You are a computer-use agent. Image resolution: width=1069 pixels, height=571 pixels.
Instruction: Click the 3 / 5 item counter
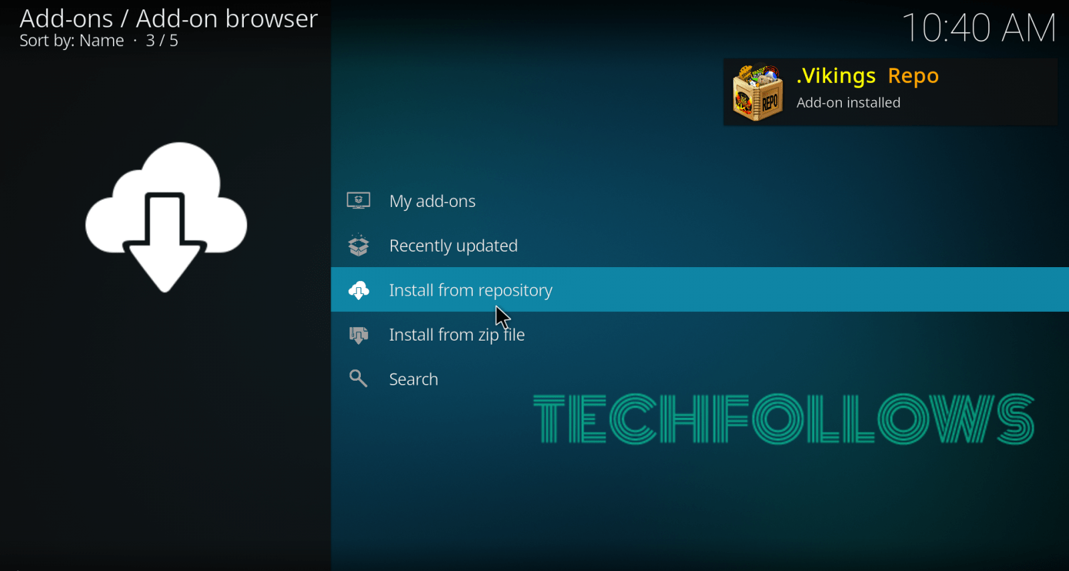162,41
